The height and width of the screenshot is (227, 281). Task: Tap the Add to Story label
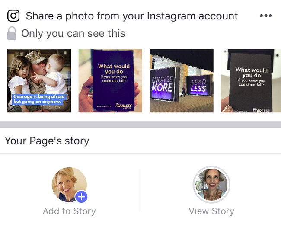(x=69, y=211)
